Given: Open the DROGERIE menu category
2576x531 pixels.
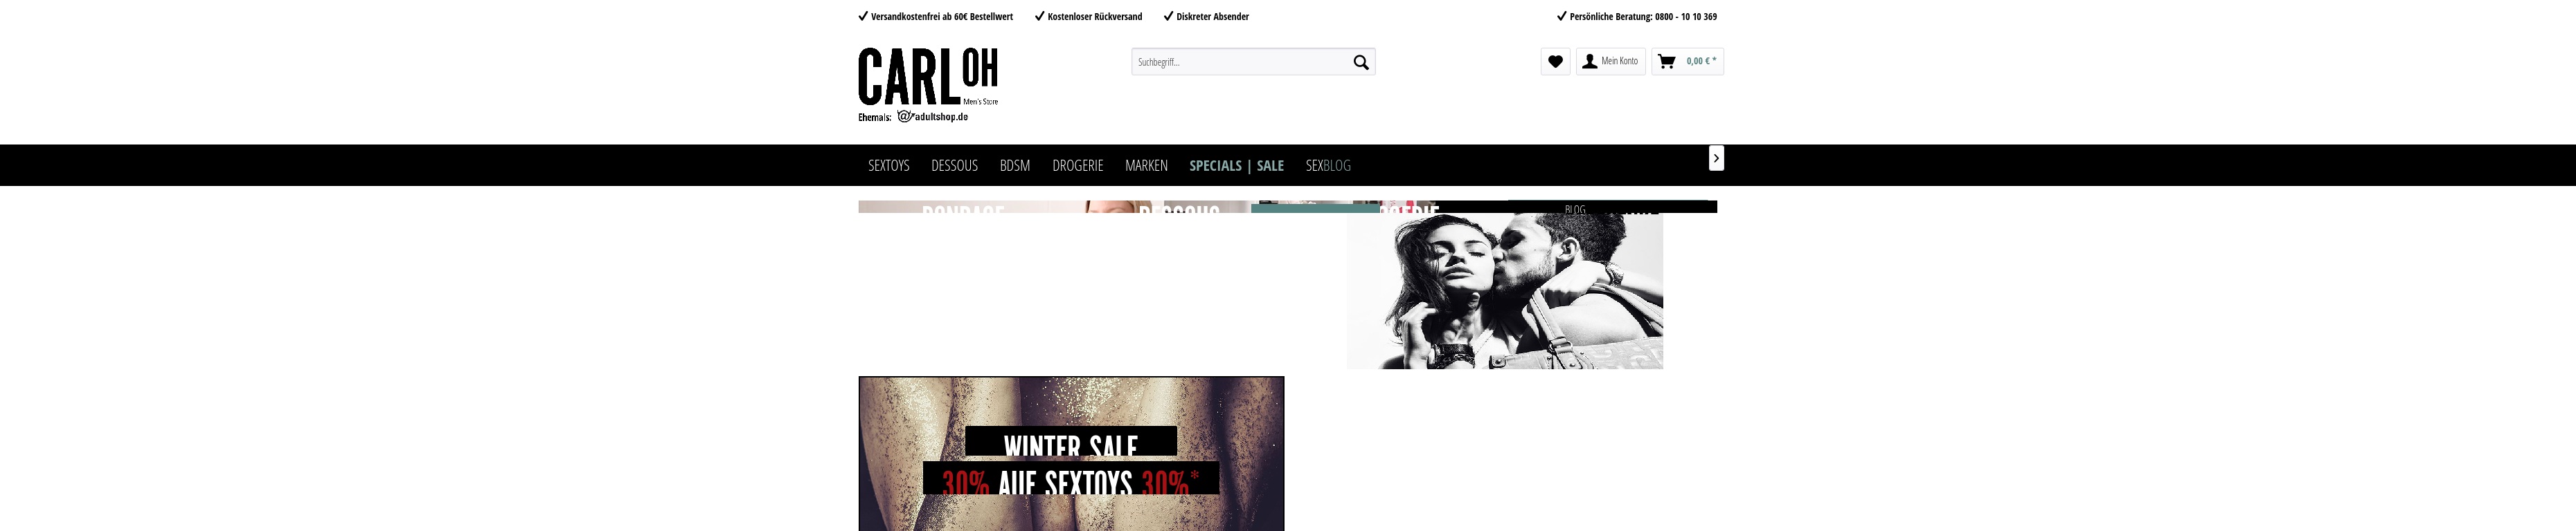Looking at the screenshot, I should 1077,166.
